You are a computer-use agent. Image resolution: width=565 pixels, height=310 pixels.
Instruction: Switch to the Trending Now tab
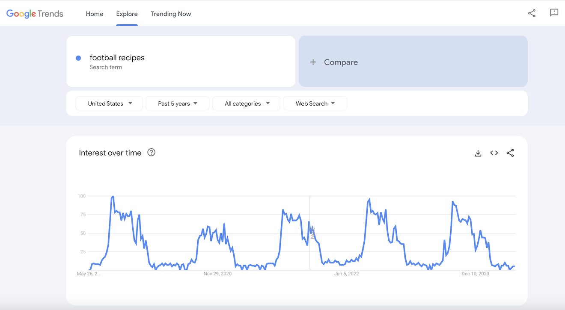click(x=171, y=14)
